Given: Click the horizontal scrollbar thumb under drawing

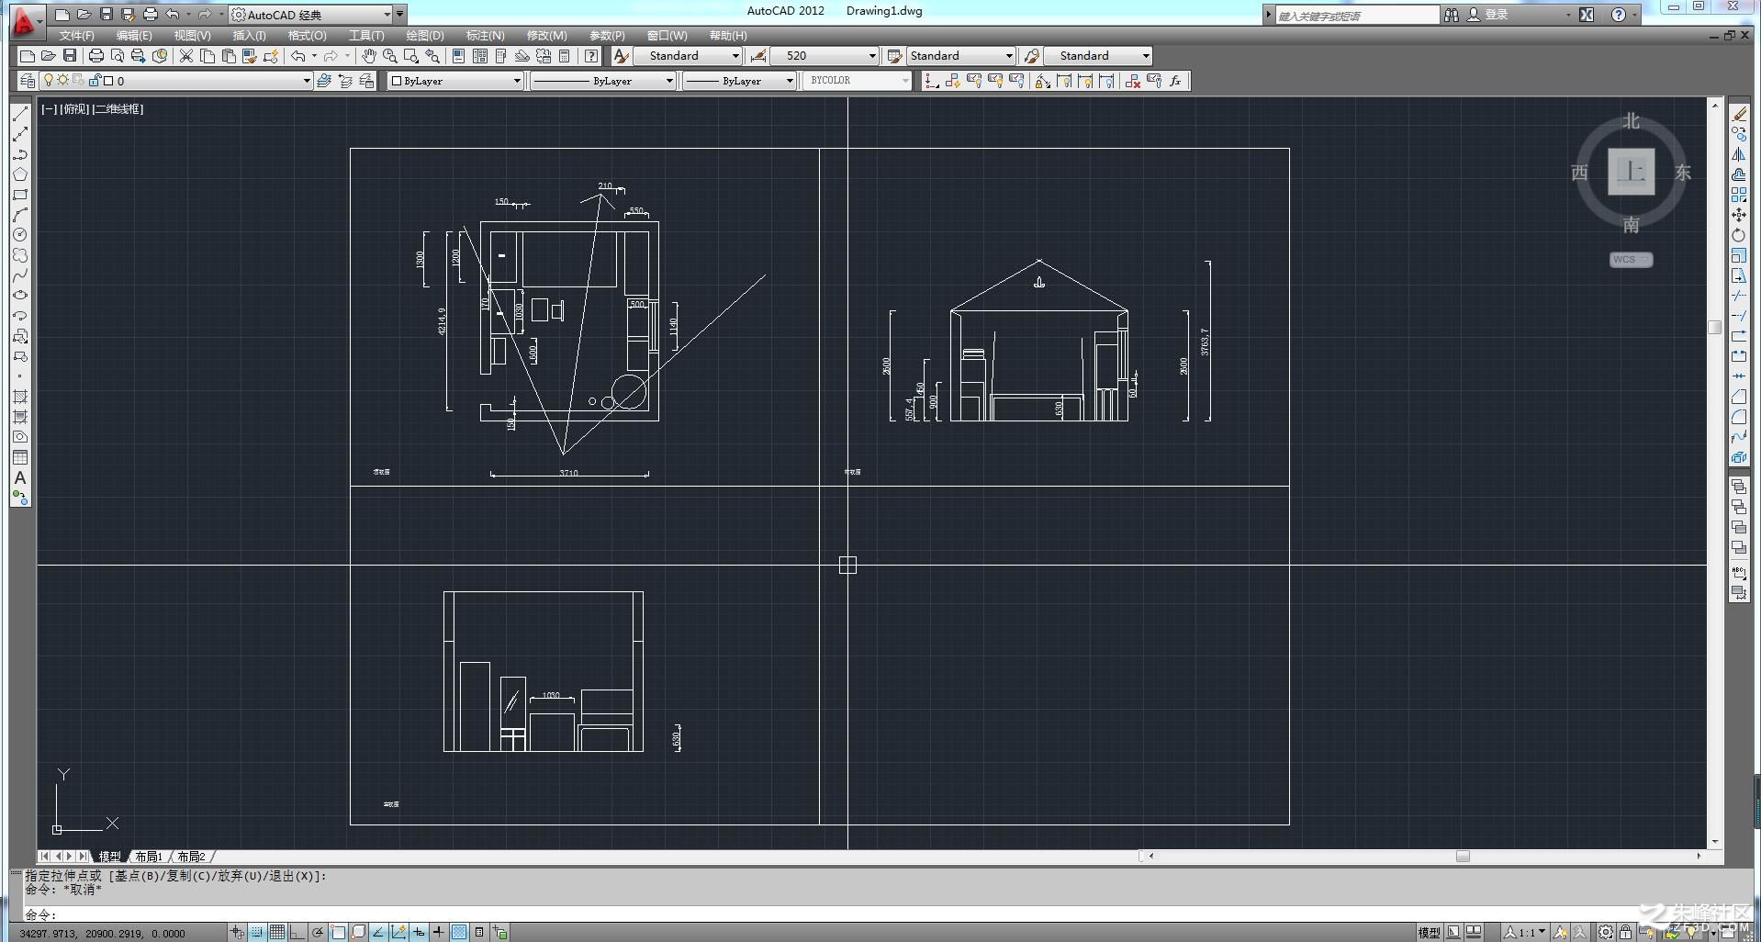Looking at the screenshot, I should [x=1463, y=857].
